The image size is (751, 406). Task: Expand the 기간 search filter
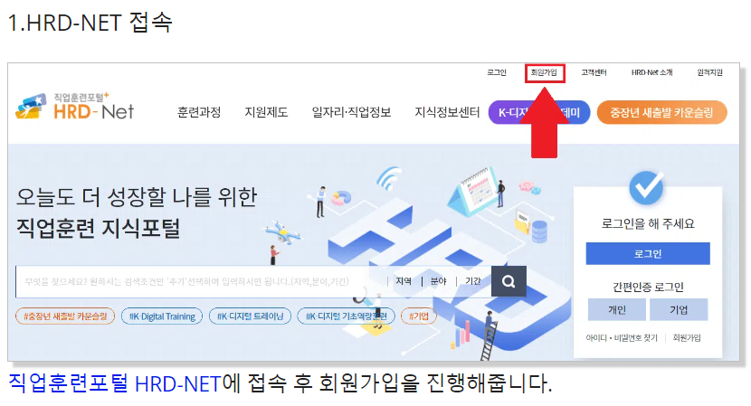tap(473, 281)
